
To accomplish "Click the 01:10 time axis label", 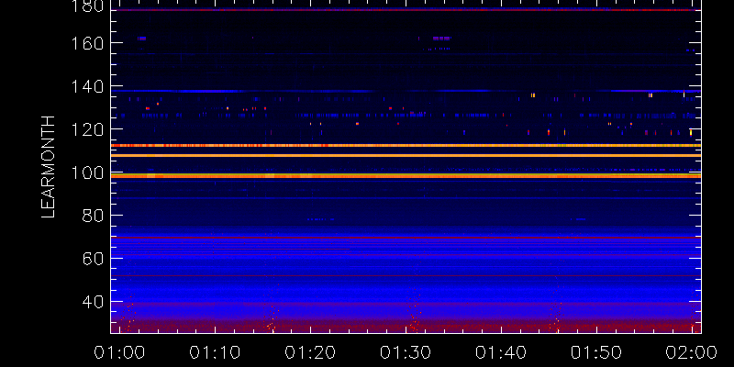I will click(x=215, y=352).
